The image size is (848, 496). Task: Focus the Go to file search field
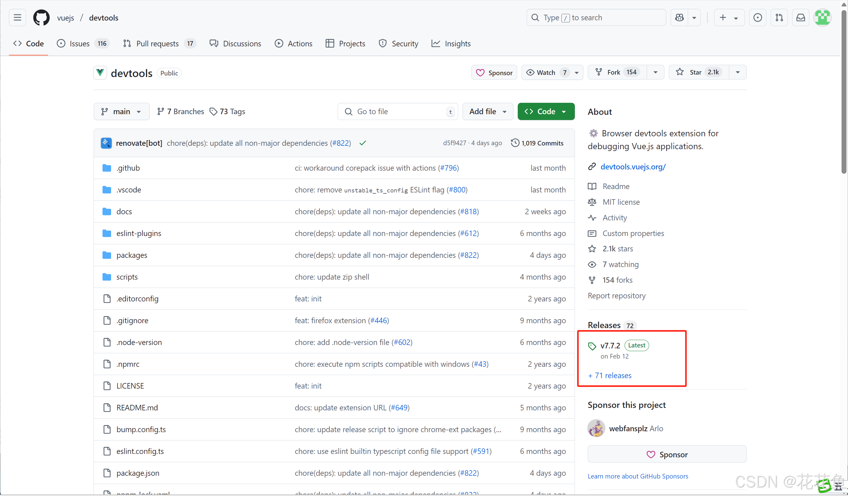tap(397, 111)
